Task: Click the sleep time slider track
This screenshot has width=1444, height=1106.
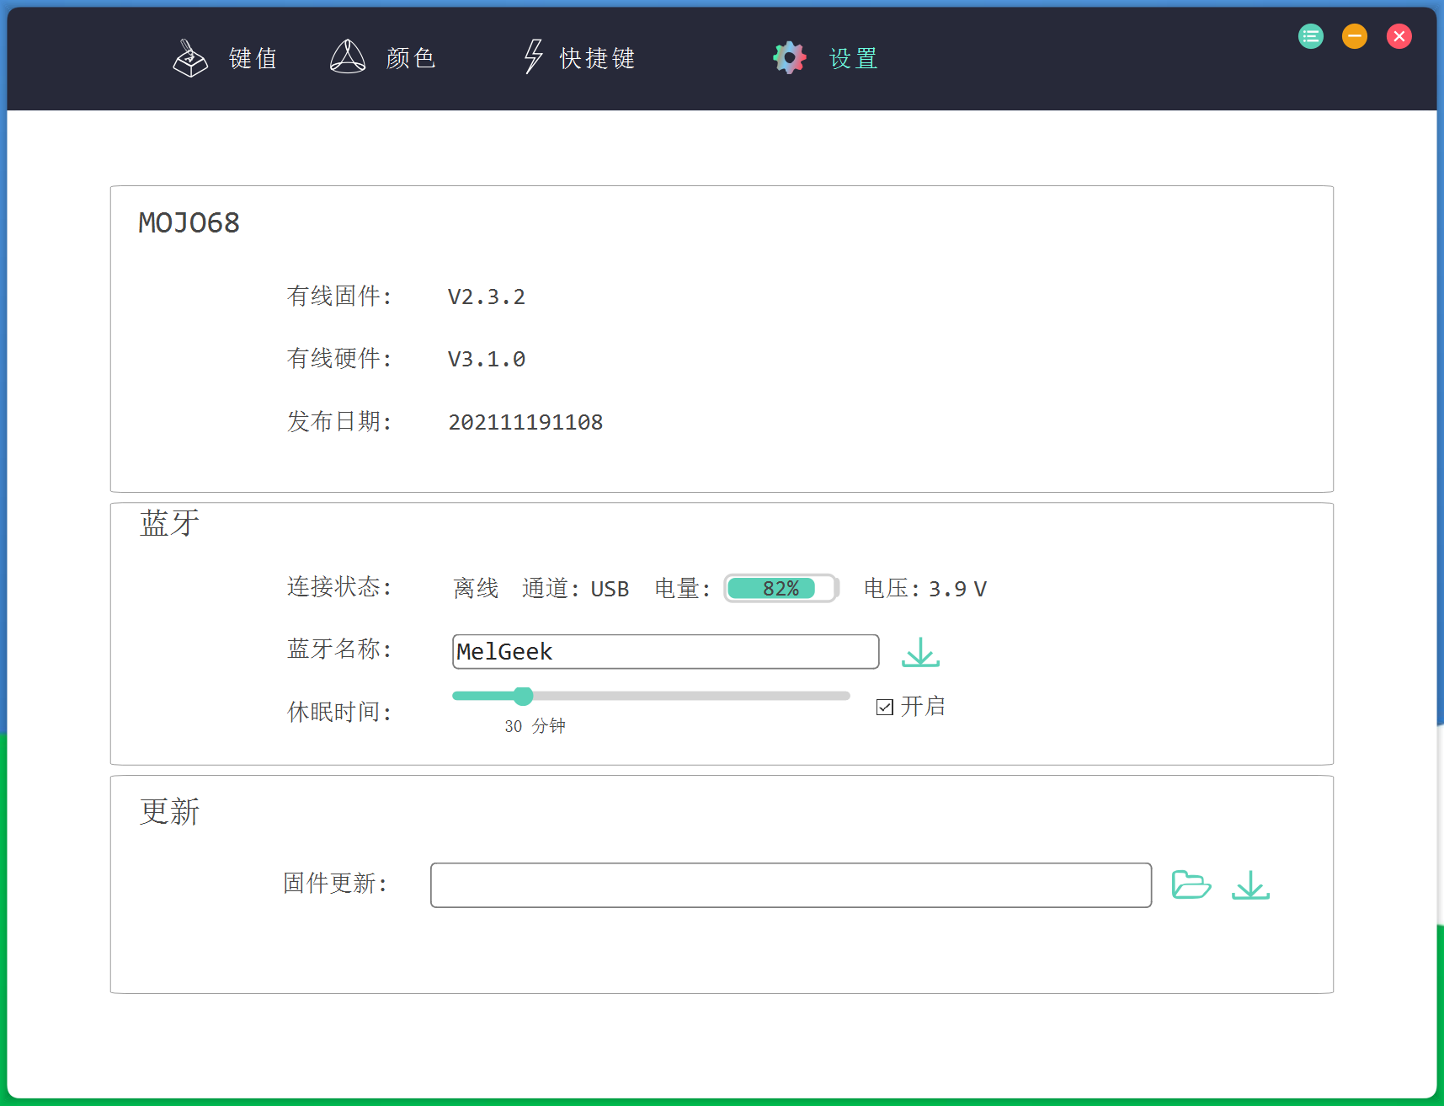Action: (651, 696)
